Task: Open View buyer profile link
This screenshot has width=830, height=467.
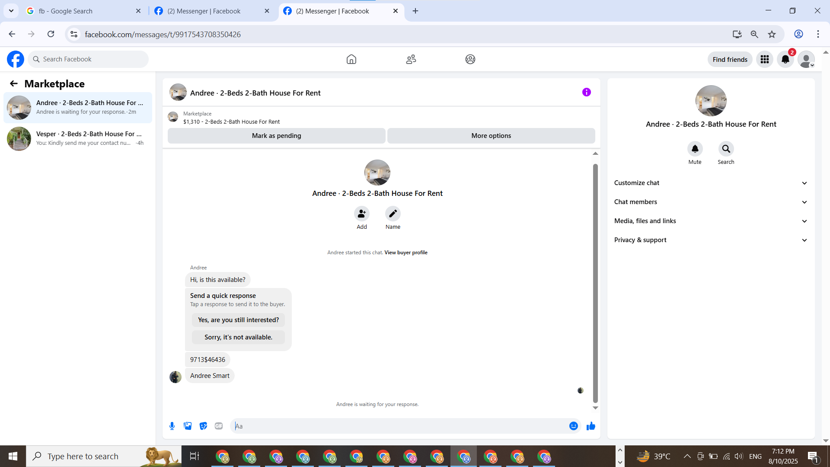Action: (405, 253)
